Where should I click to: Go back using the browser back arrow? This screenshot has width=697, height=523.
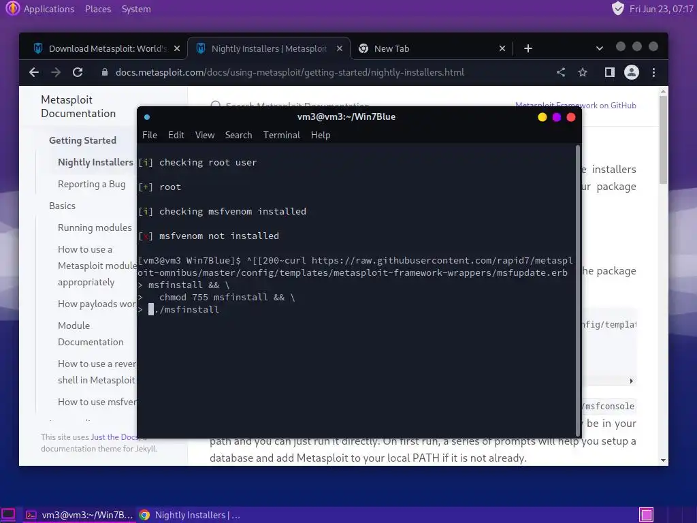pos(34,72)
